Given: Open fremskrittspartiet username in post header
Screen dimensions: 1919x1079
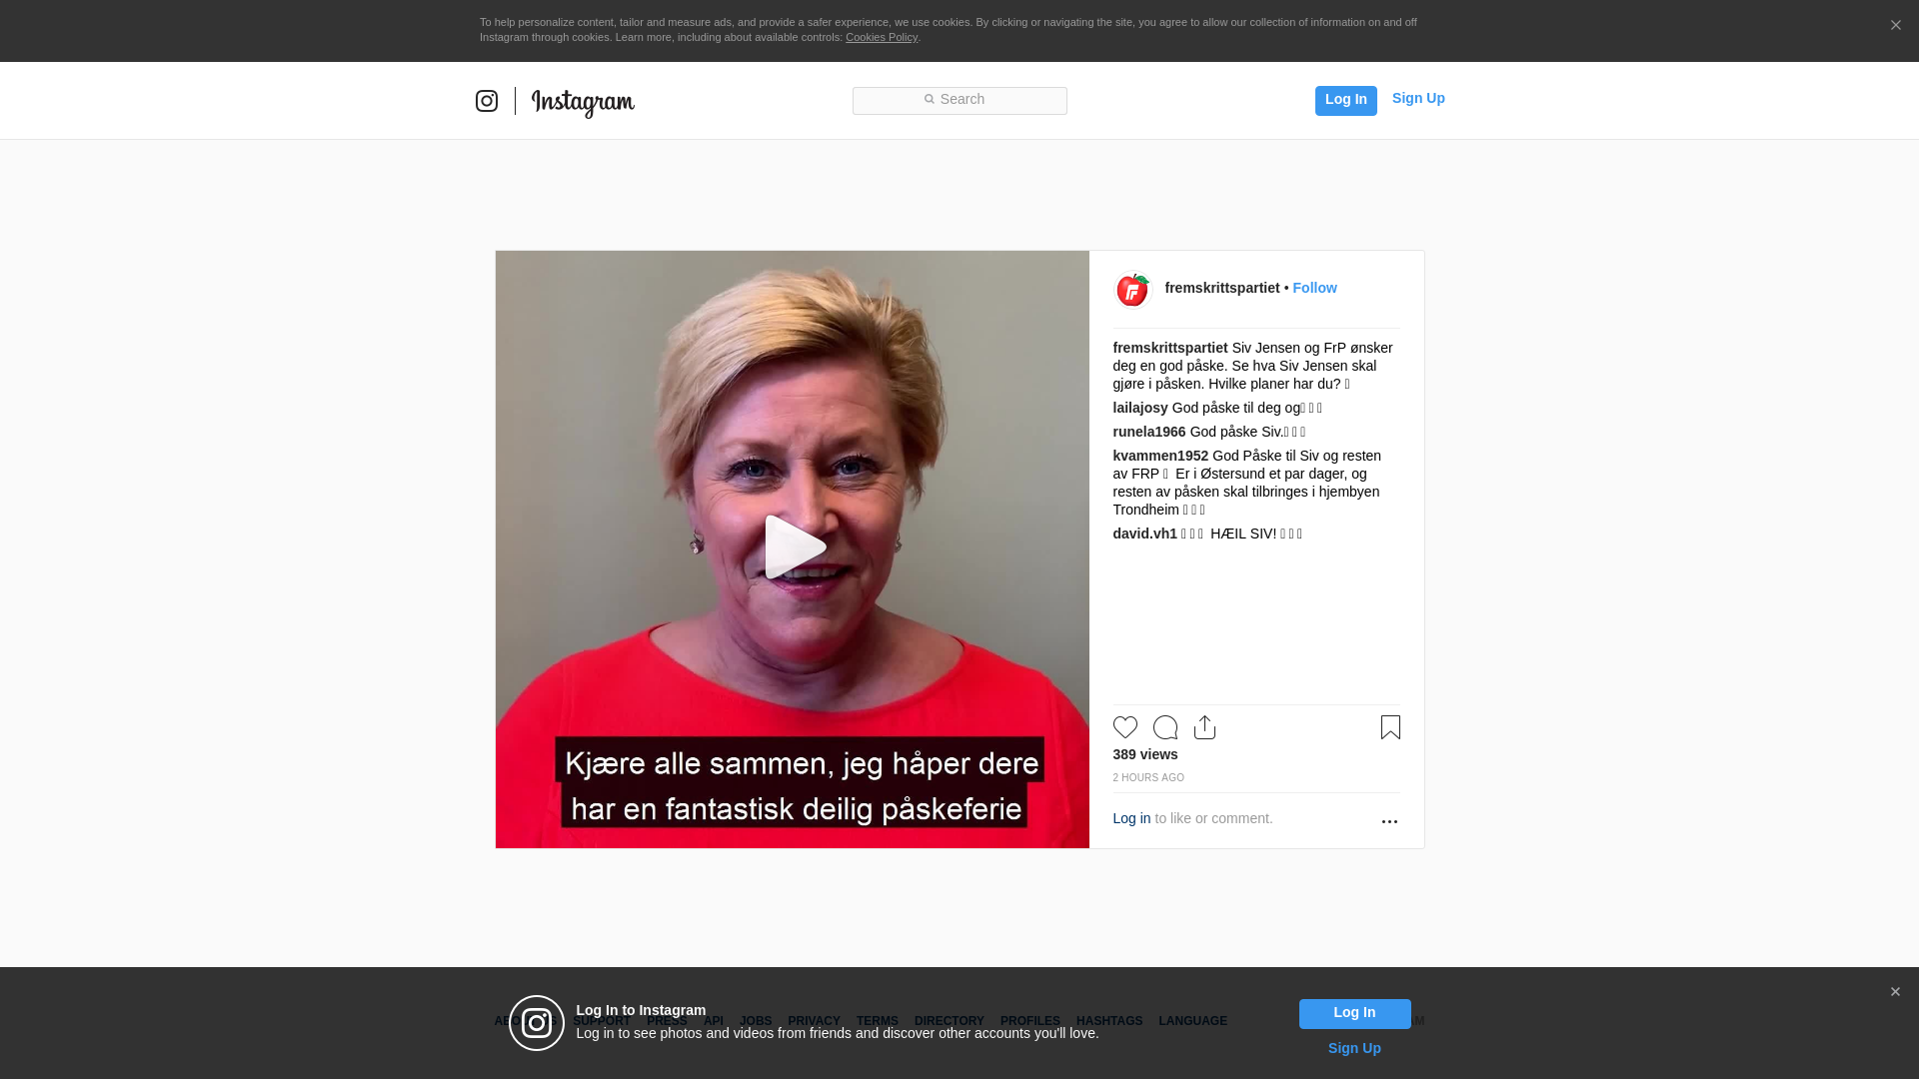Looking at the screenshot, I should point(1221,288).
